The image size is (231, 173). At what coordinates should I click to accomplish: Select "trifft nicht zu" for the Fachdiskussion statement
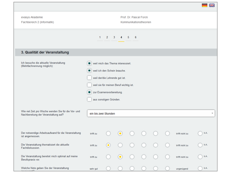[x=168, y=145]
